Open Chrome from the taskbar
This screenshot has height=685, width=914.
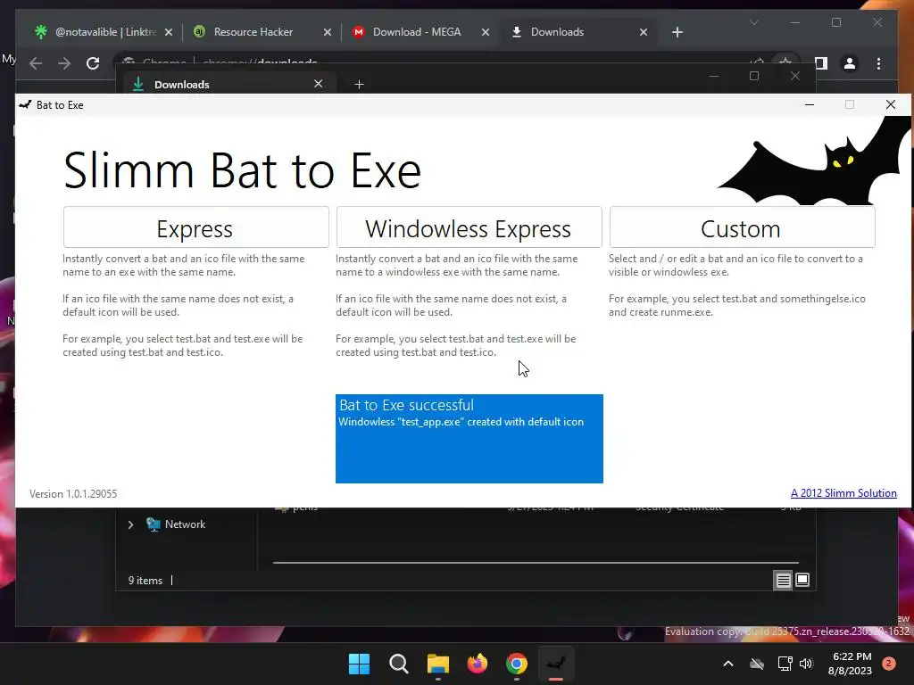click(x=517, y=664)
